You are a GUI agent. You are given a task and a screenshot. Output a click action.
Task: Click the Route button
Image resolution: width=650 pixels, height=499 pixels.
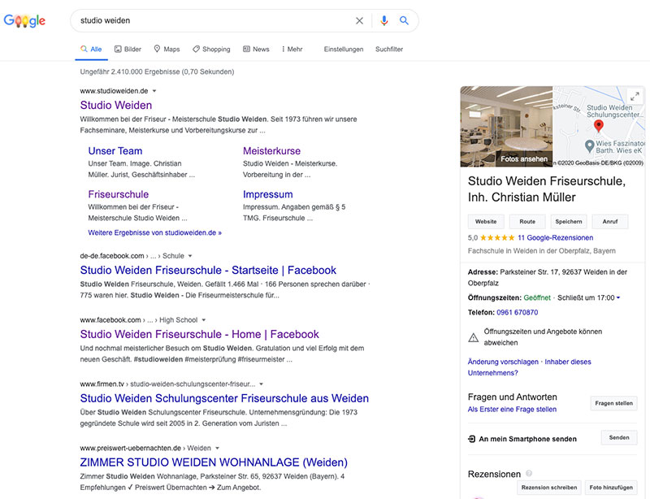pyautogui.click(x=527, y=222)
